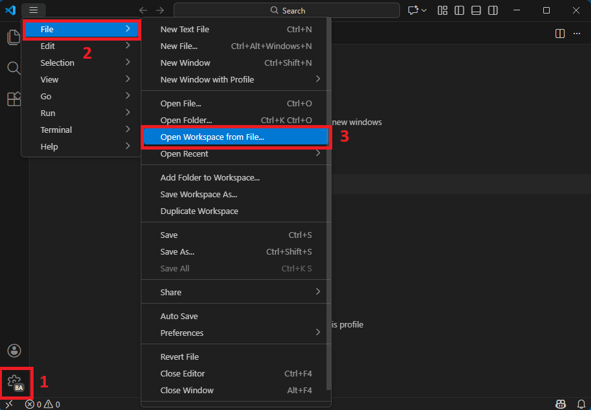Toggle Auto Save in File menu
Screen dimensions: 591x410
click(179, 317)
